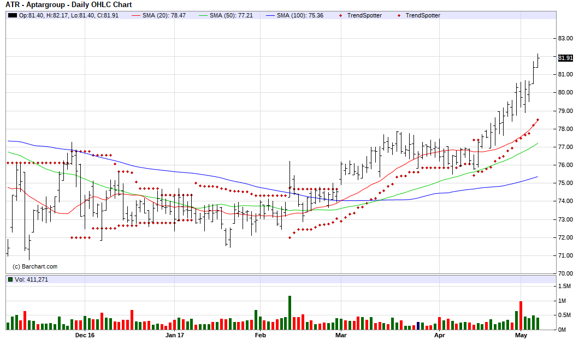Click the green SMA (50) legend line
Screen dimensions: 579x352
203,15
